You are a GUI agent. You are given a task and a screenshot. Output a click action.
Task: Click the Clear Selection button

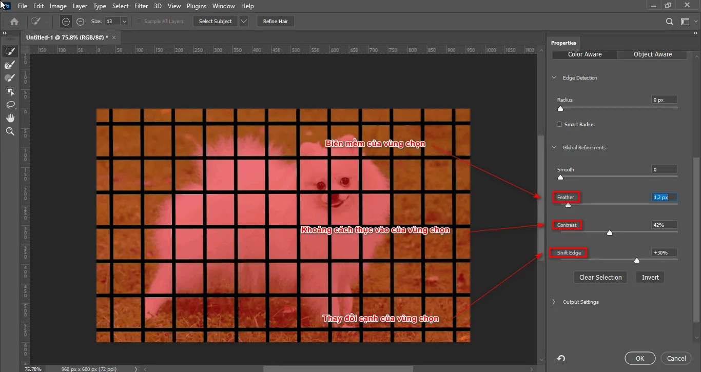(x=600, y=277)
